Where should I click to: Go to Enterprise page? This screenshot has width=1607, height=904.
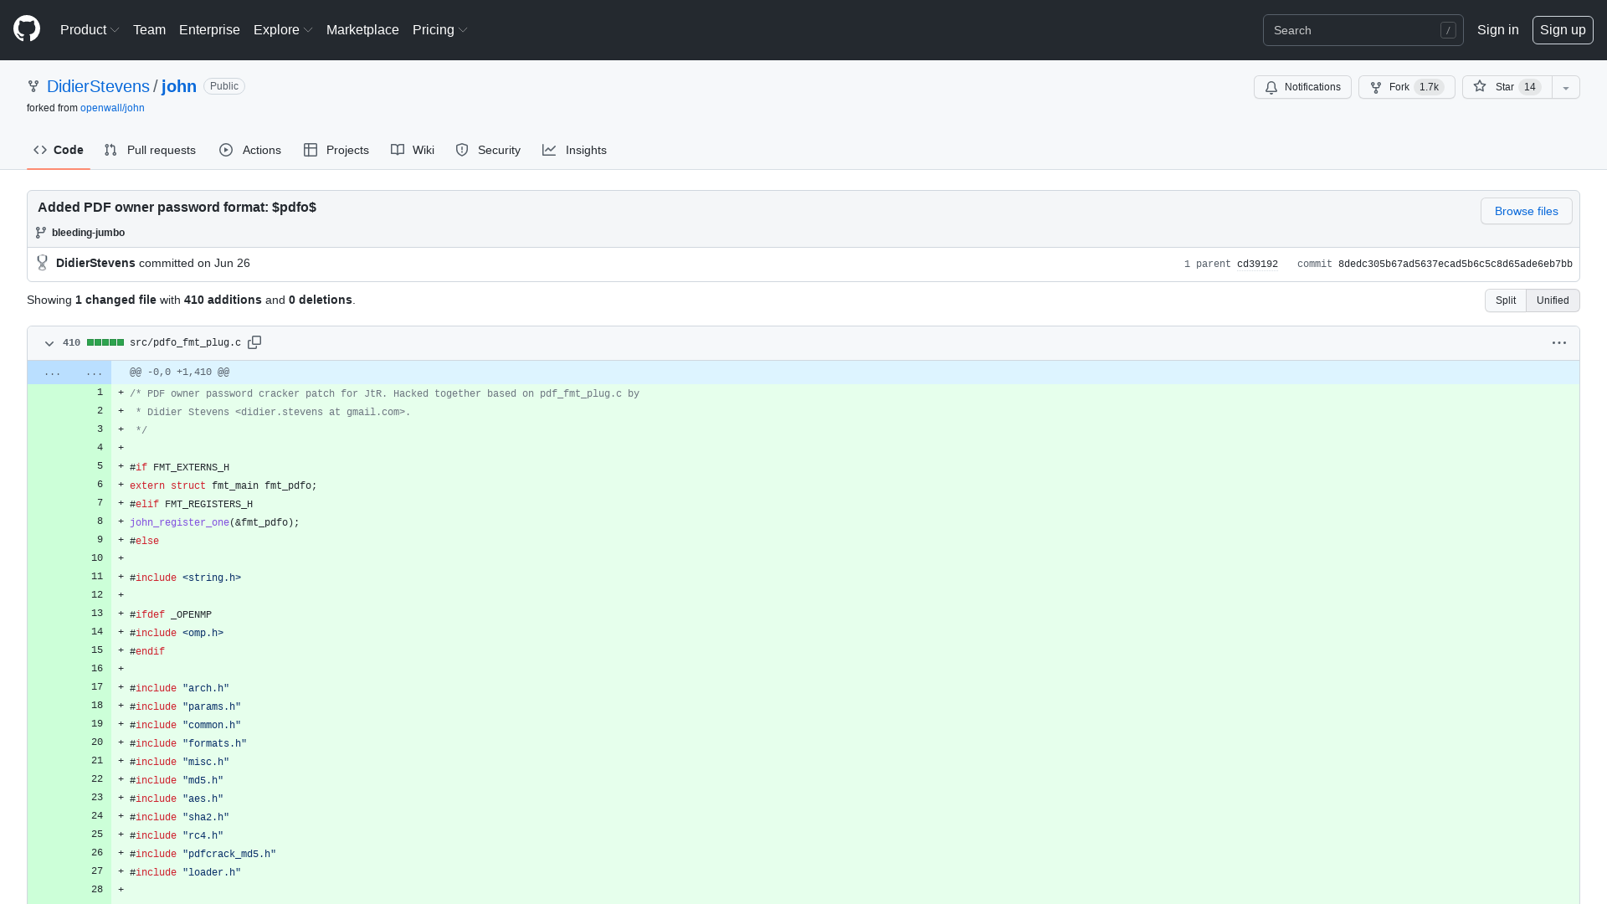[x=209, y=30]
